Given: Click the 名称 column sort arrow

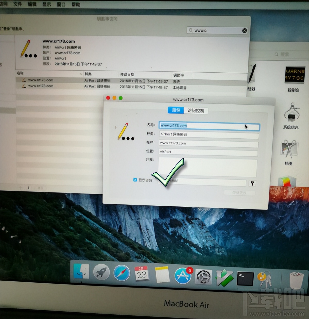Looking at the screenshot, I should point(81,74).
